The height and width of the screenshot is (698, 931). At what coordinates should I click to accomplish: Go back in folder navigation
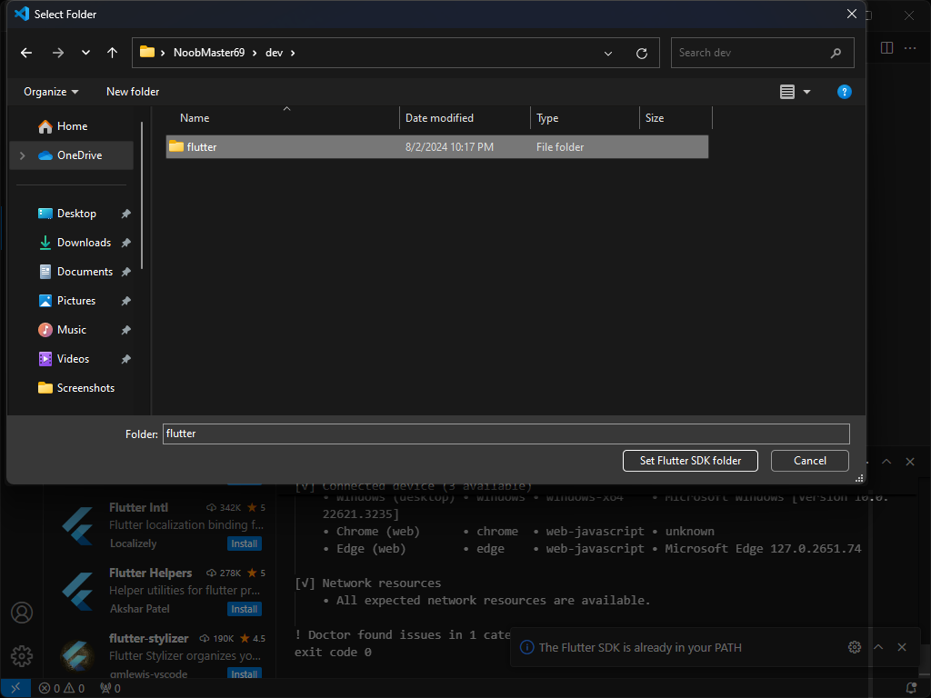pyautogui.click(x=26, y=53)
